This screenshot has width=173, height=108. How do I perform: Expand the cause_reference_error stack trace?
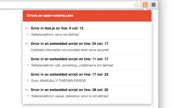[28, 96]
